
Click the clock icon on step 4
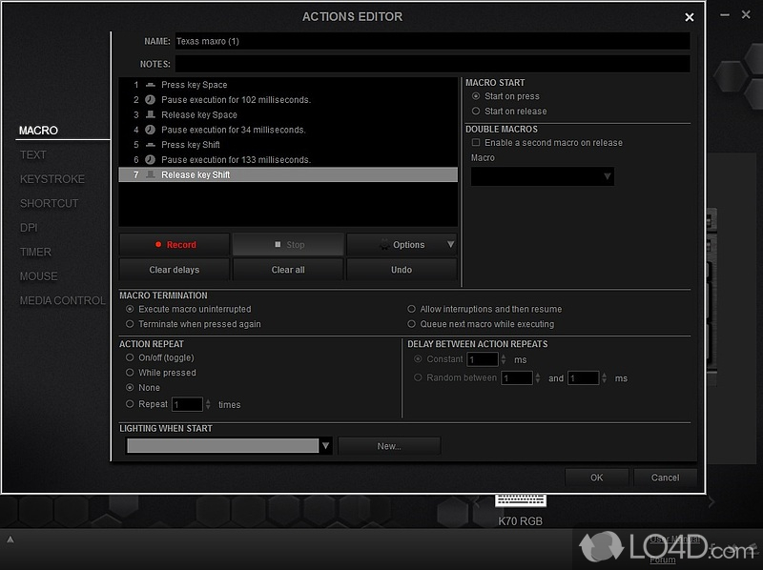pyautogui.click(x=151, y=130)
